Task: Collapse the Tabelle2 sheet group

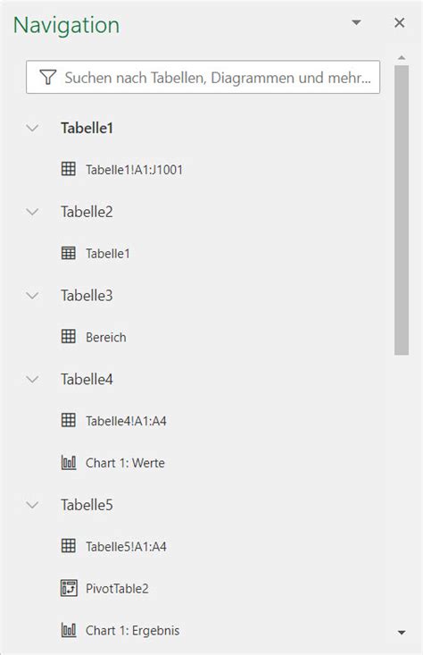Action: click(32, 212)
